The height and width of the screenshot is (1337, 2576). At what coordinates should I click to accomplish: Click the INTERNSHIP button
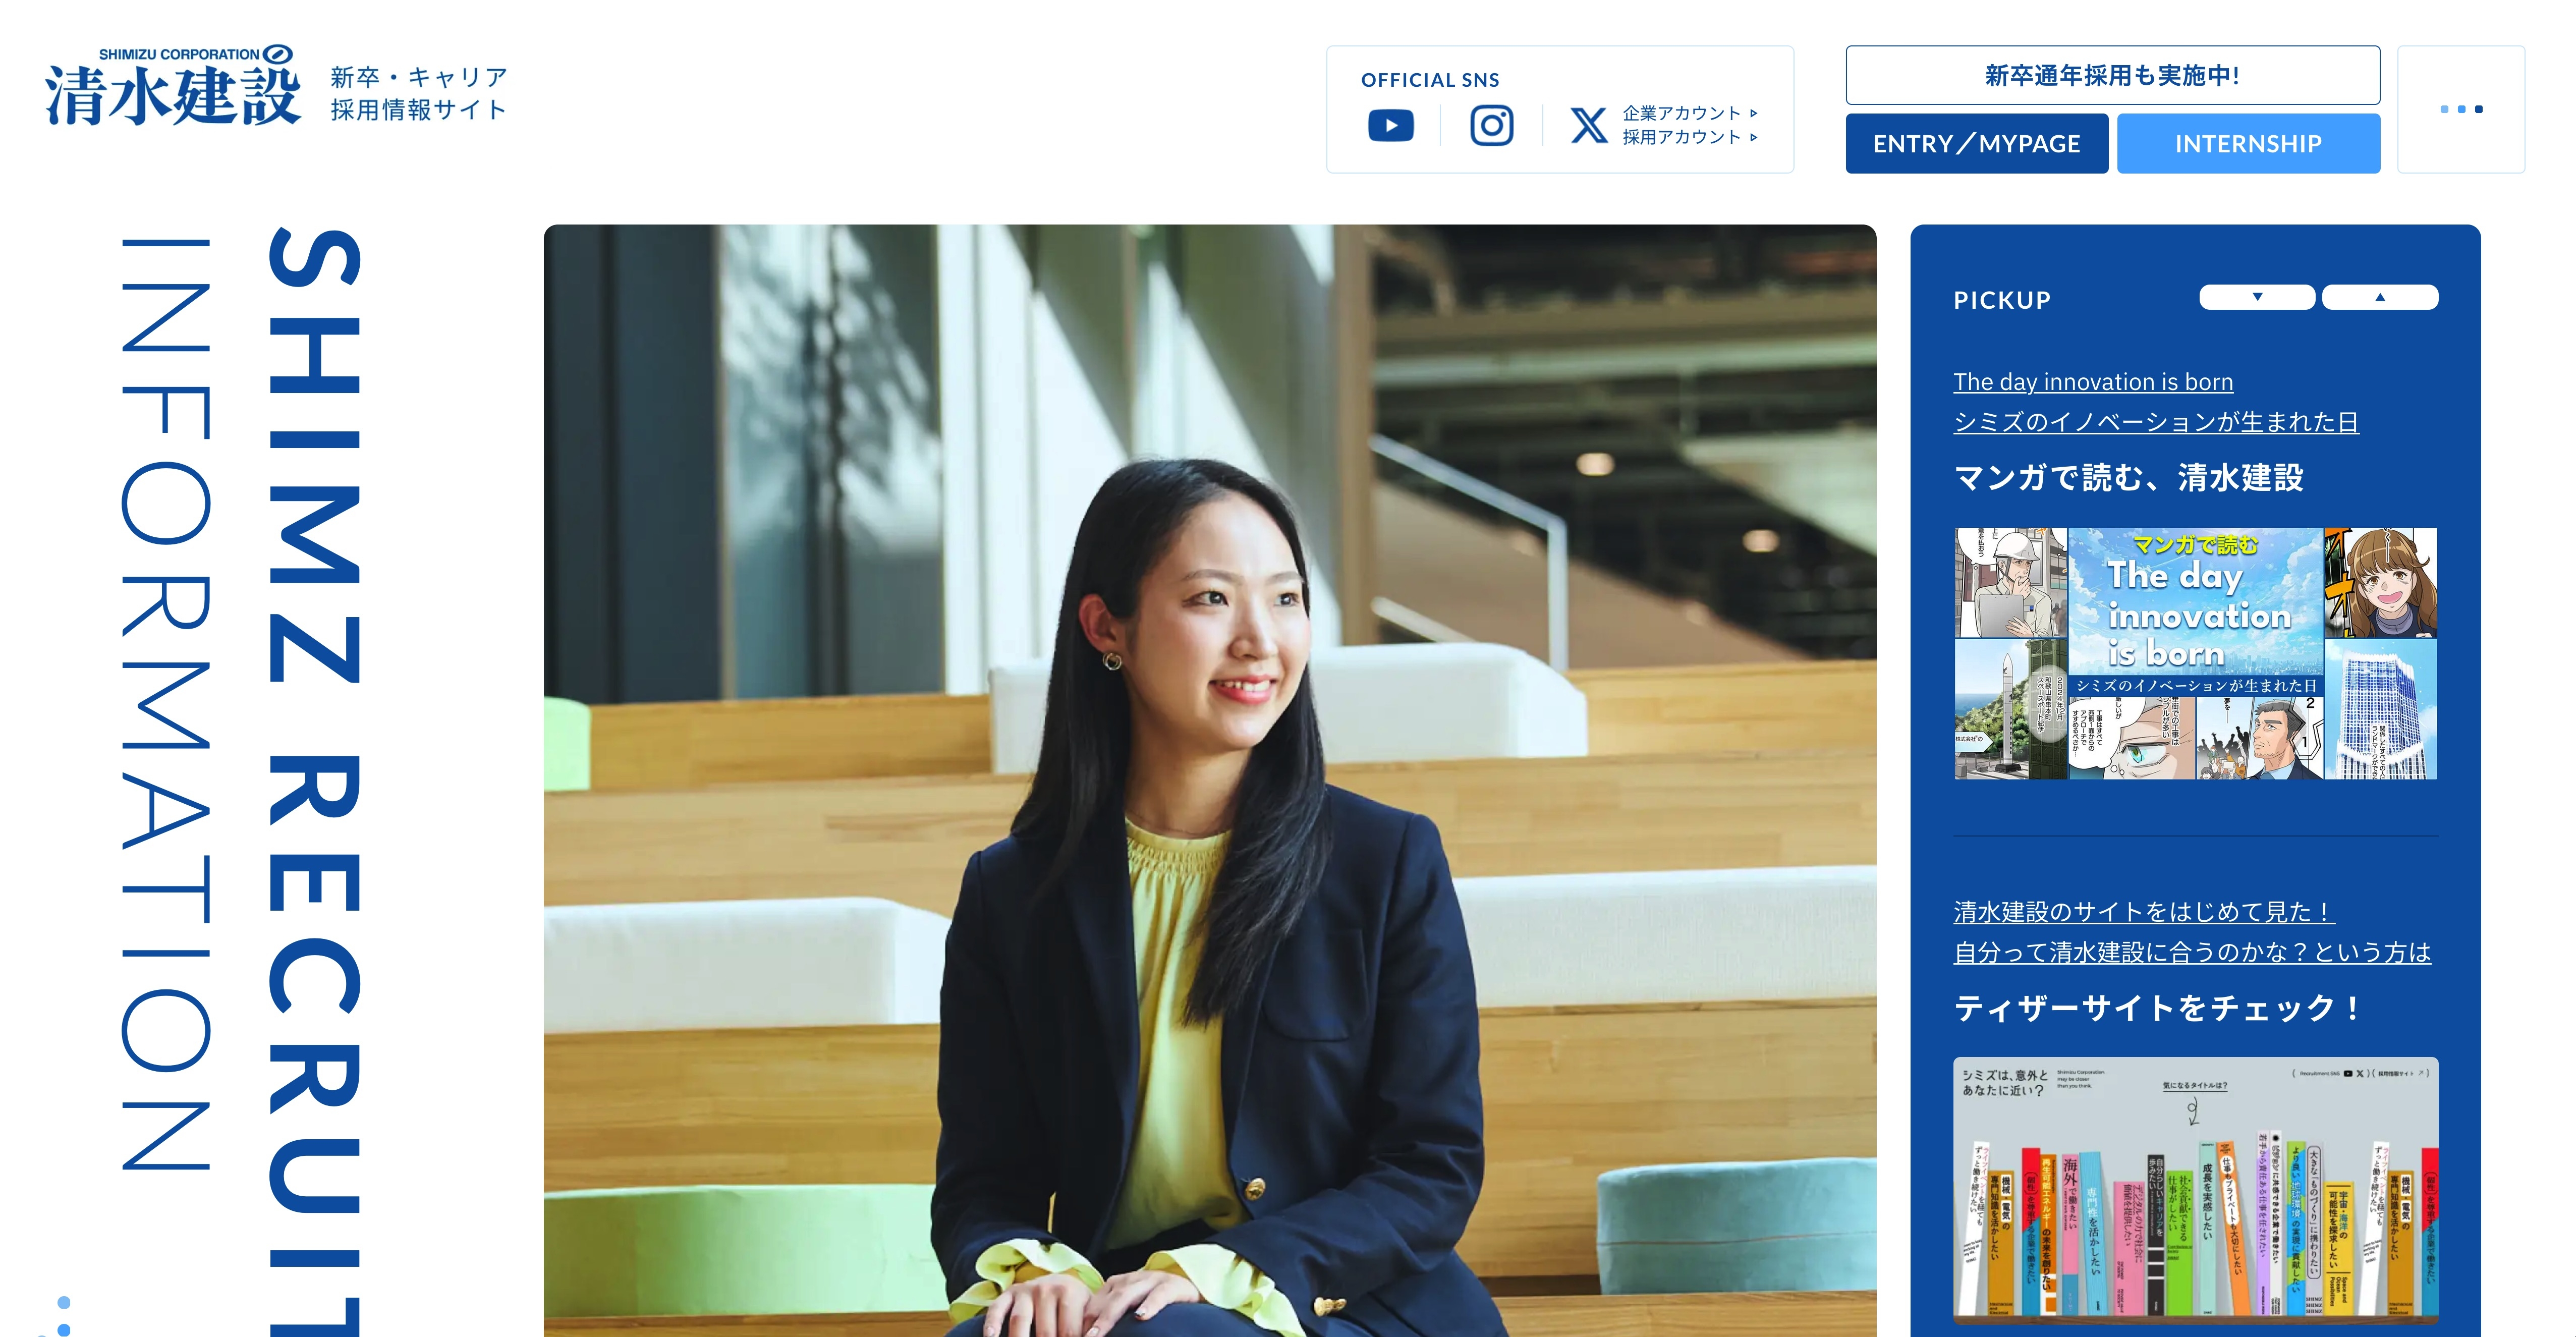(2248, 144)
